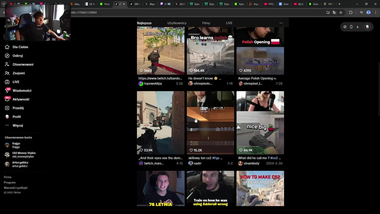
Task: Open the skillowy ten cs2 video thumbnail
Action: tap(210, 123)
